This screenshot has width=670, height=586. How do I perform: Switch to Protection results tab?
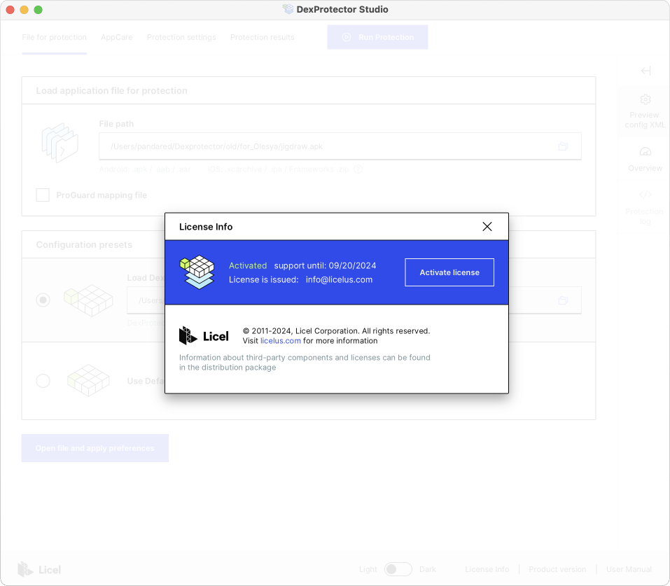pos(263,37)
